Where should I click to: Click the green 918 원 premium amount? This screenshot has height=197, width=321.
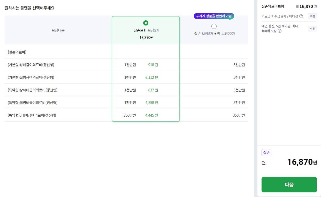[153, 65]
